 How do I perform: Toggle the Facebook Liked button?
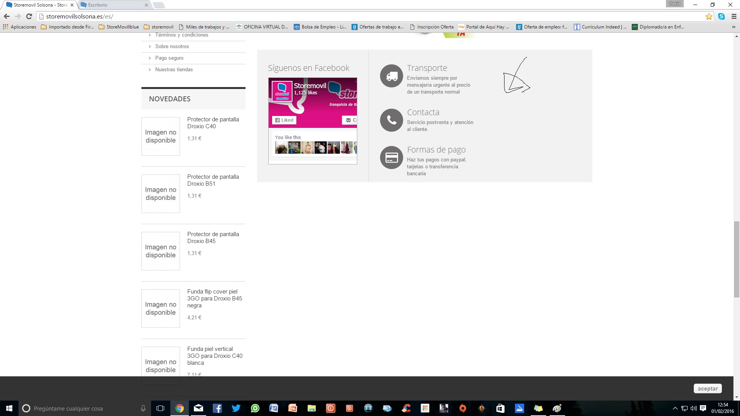(x=284, y=120)
